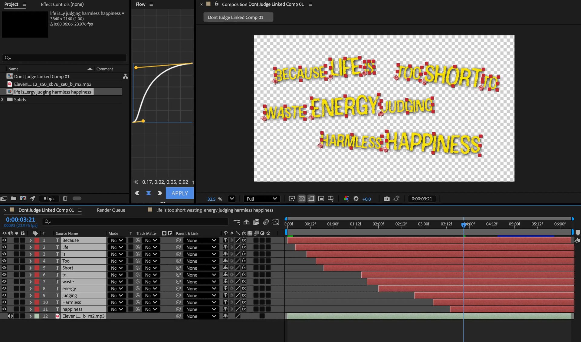Click the reset exposure icon
Viewport: 581px width, 342px height.
tap(356, 199)
